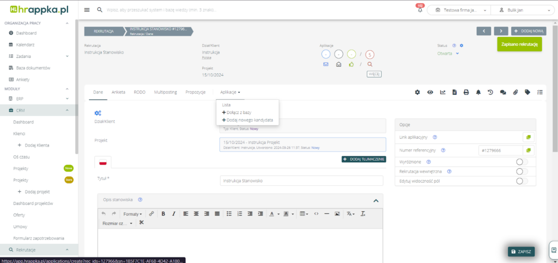Viewport: 558px width, 263px height.
Task: Open the statistics chart icon
Action: (442, 93)
